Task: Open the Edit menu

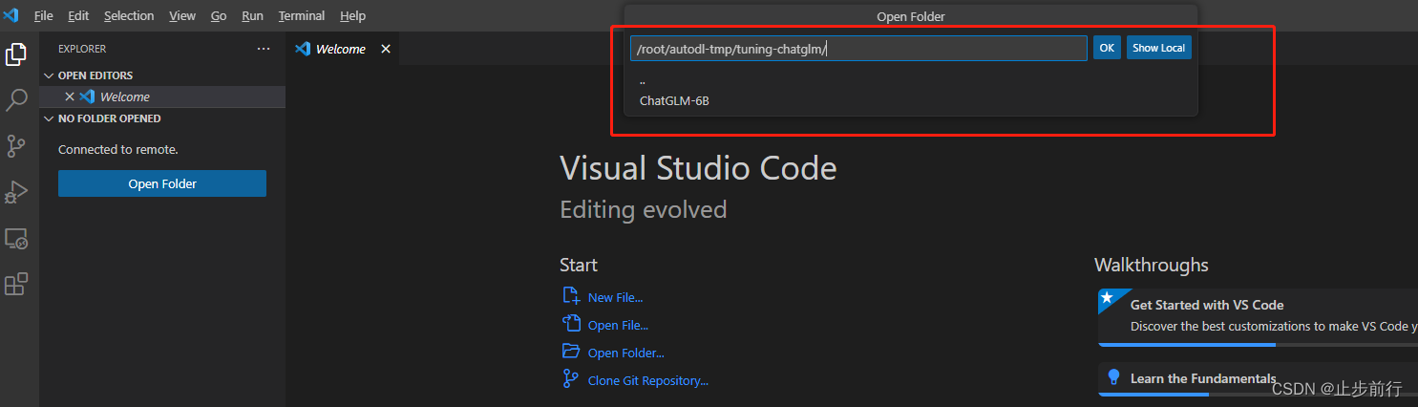Action: pyautogui.click(x=78, y=15)
